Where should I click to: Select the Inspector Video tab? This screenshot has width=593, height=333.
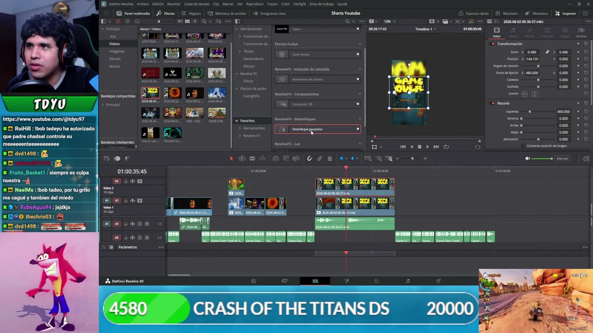(497, 32)
